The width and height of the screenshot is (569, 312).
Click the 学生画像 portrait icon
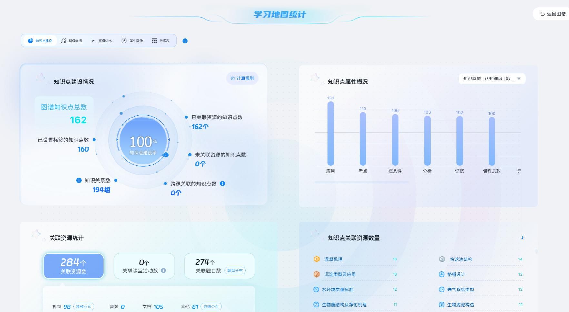click(x=124, y=41)
